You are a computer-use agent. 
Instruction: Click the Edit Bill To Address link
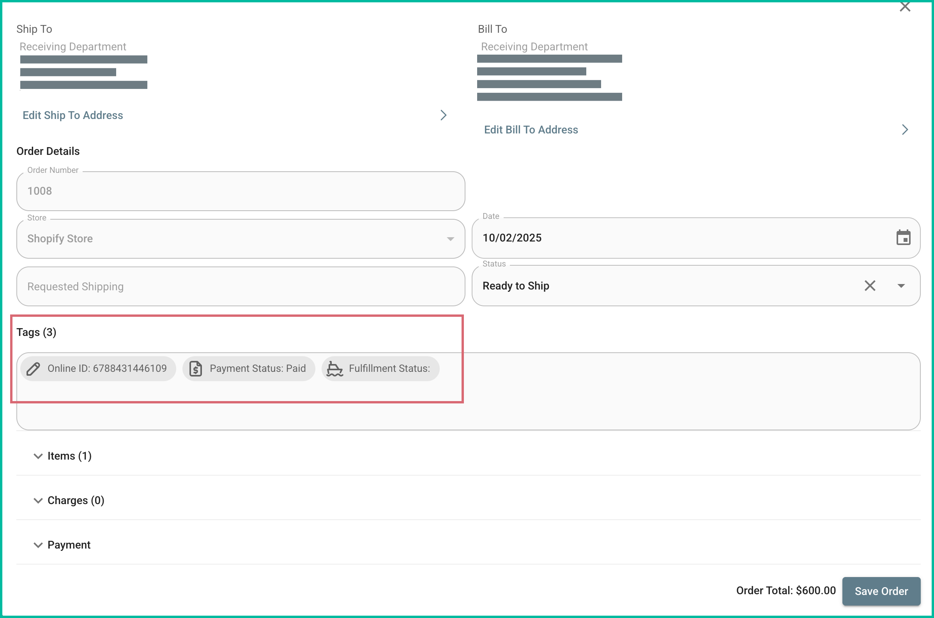click(531, 130)
